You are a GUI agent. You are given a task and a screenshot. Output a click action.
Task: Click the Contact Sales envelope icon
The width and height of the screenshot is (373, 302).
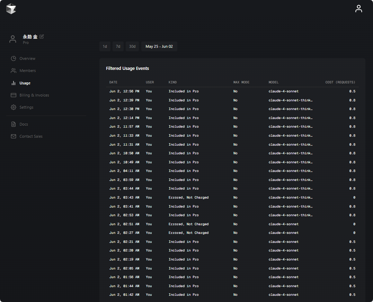(x=14, y=136)
